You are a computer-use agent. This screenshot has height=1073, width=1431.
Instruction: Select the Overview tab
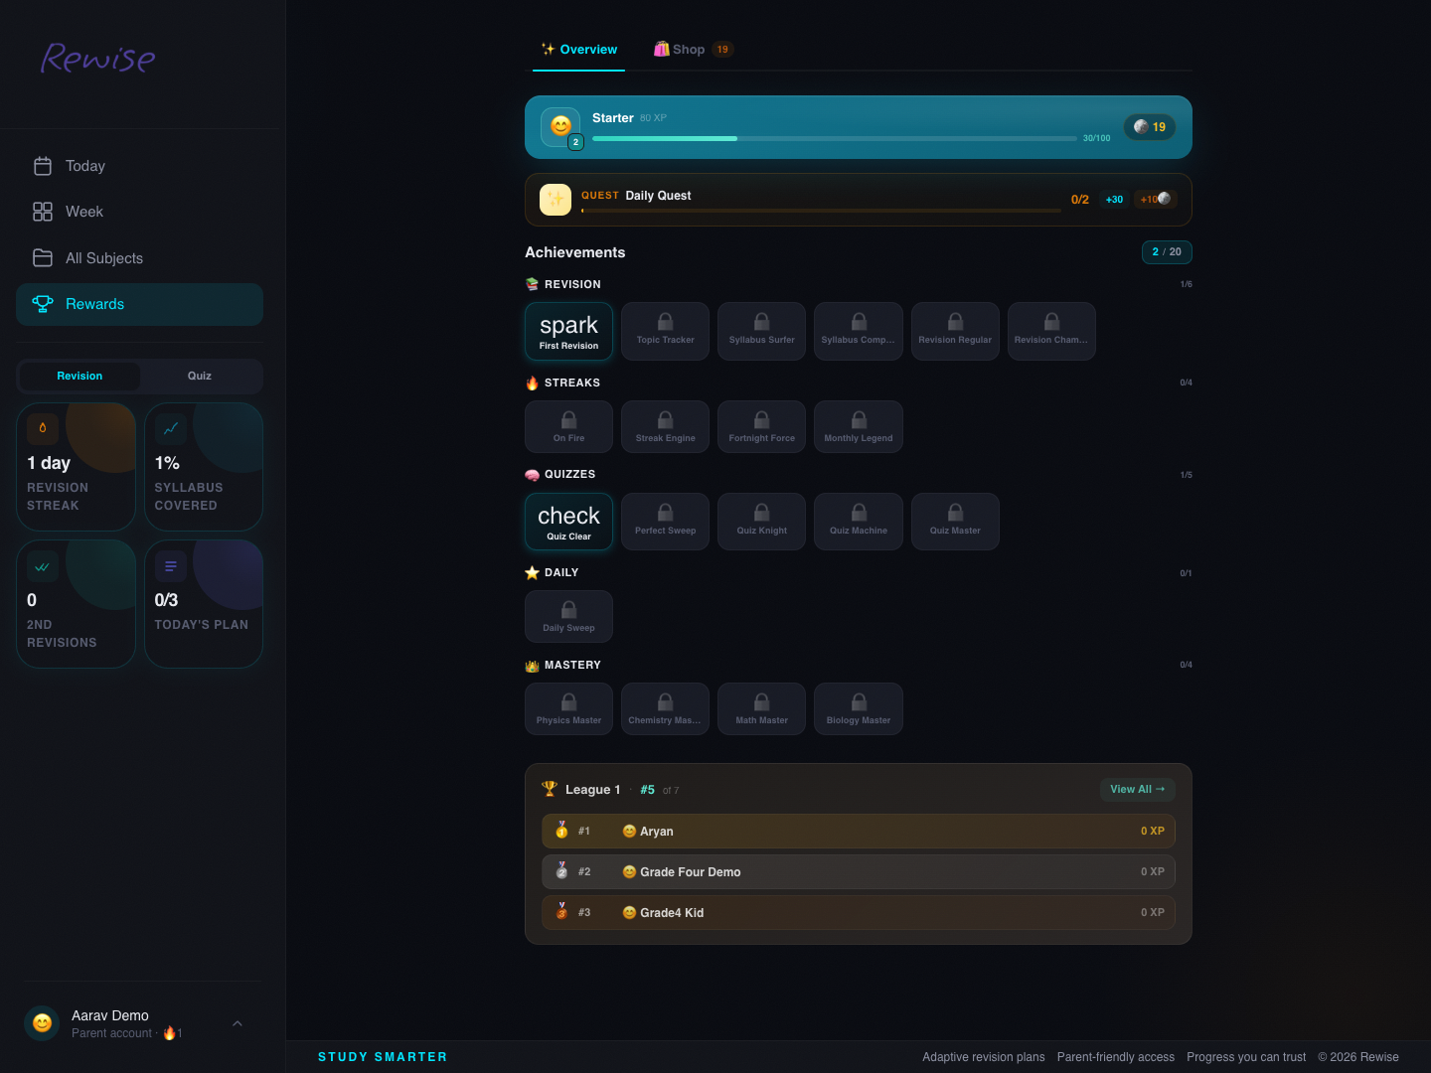click(x=578, y=50)
